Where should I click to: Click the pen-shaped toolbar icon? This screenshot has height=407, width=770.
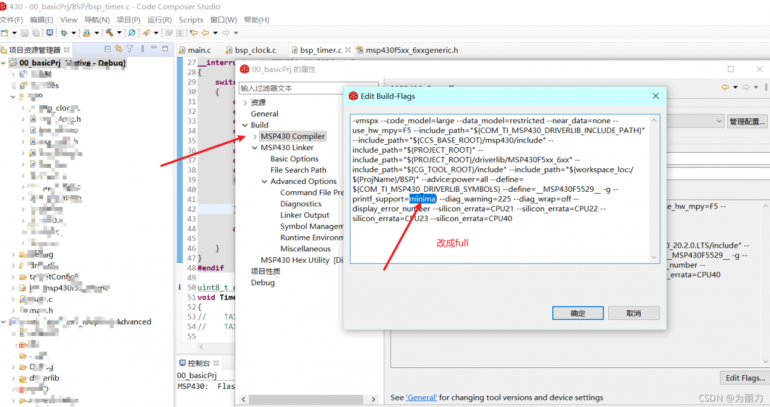pos(146,32)
